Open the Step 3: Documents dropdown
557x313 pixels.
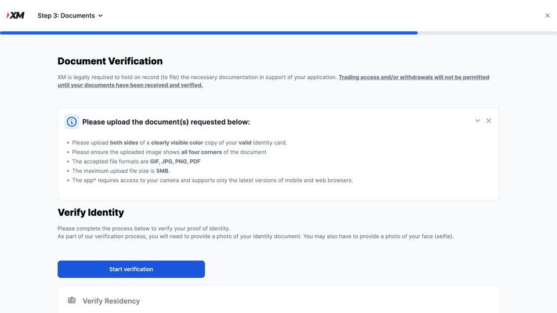(x=70, y=16)
